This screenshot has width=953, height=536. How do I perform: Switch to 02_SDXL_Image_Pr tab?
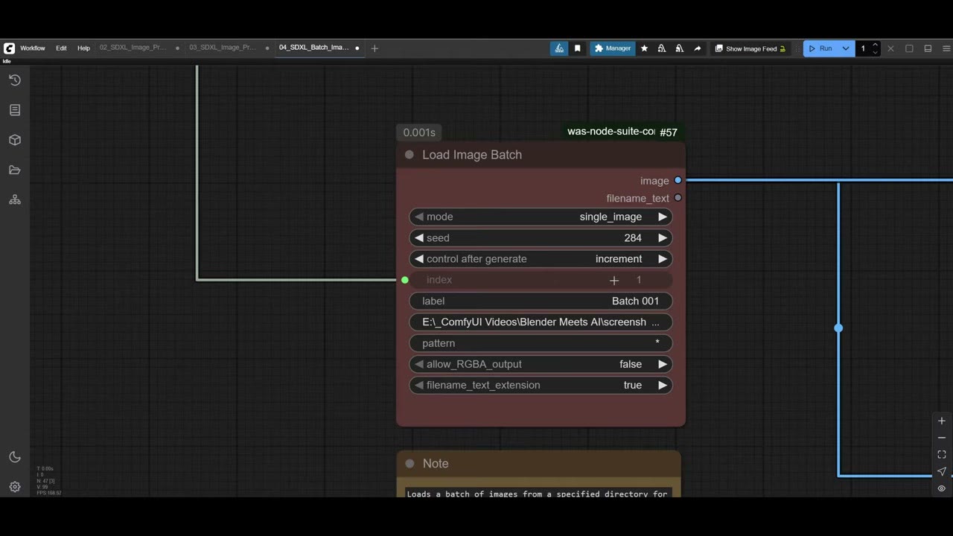[x=133, y=48]
